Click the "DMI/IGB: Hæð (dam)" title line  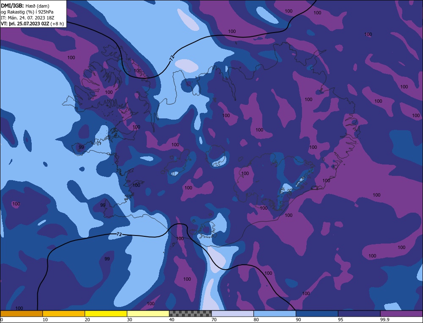[x=25, y=5]
